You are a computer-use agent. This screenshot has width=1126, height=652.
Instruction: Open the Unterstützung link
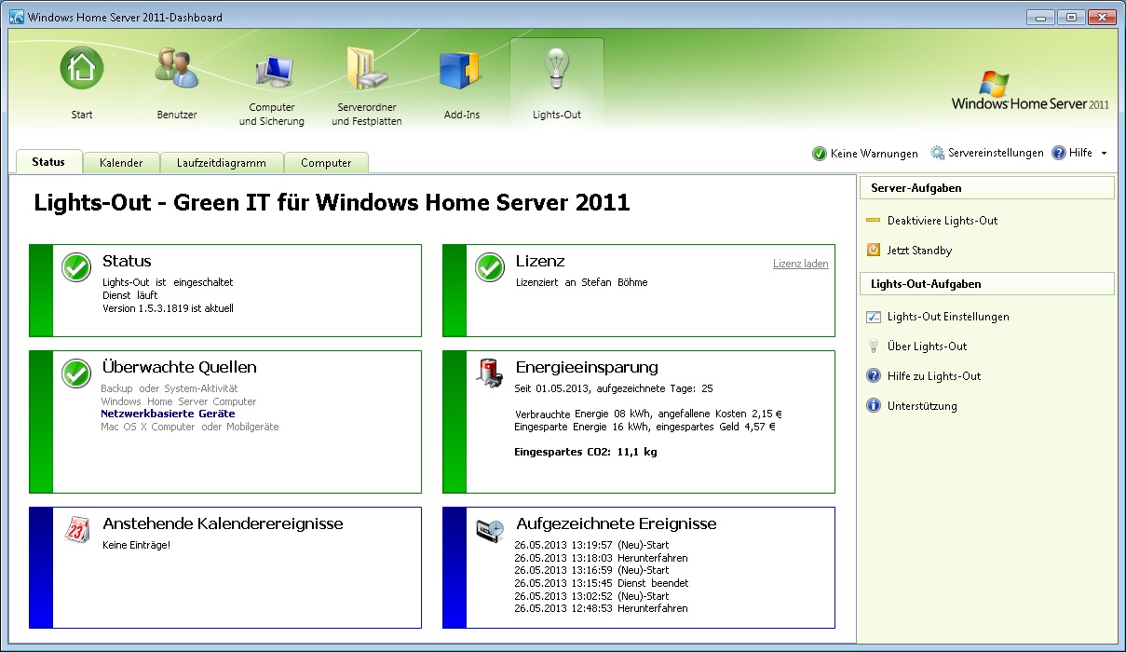pos(922,406)
